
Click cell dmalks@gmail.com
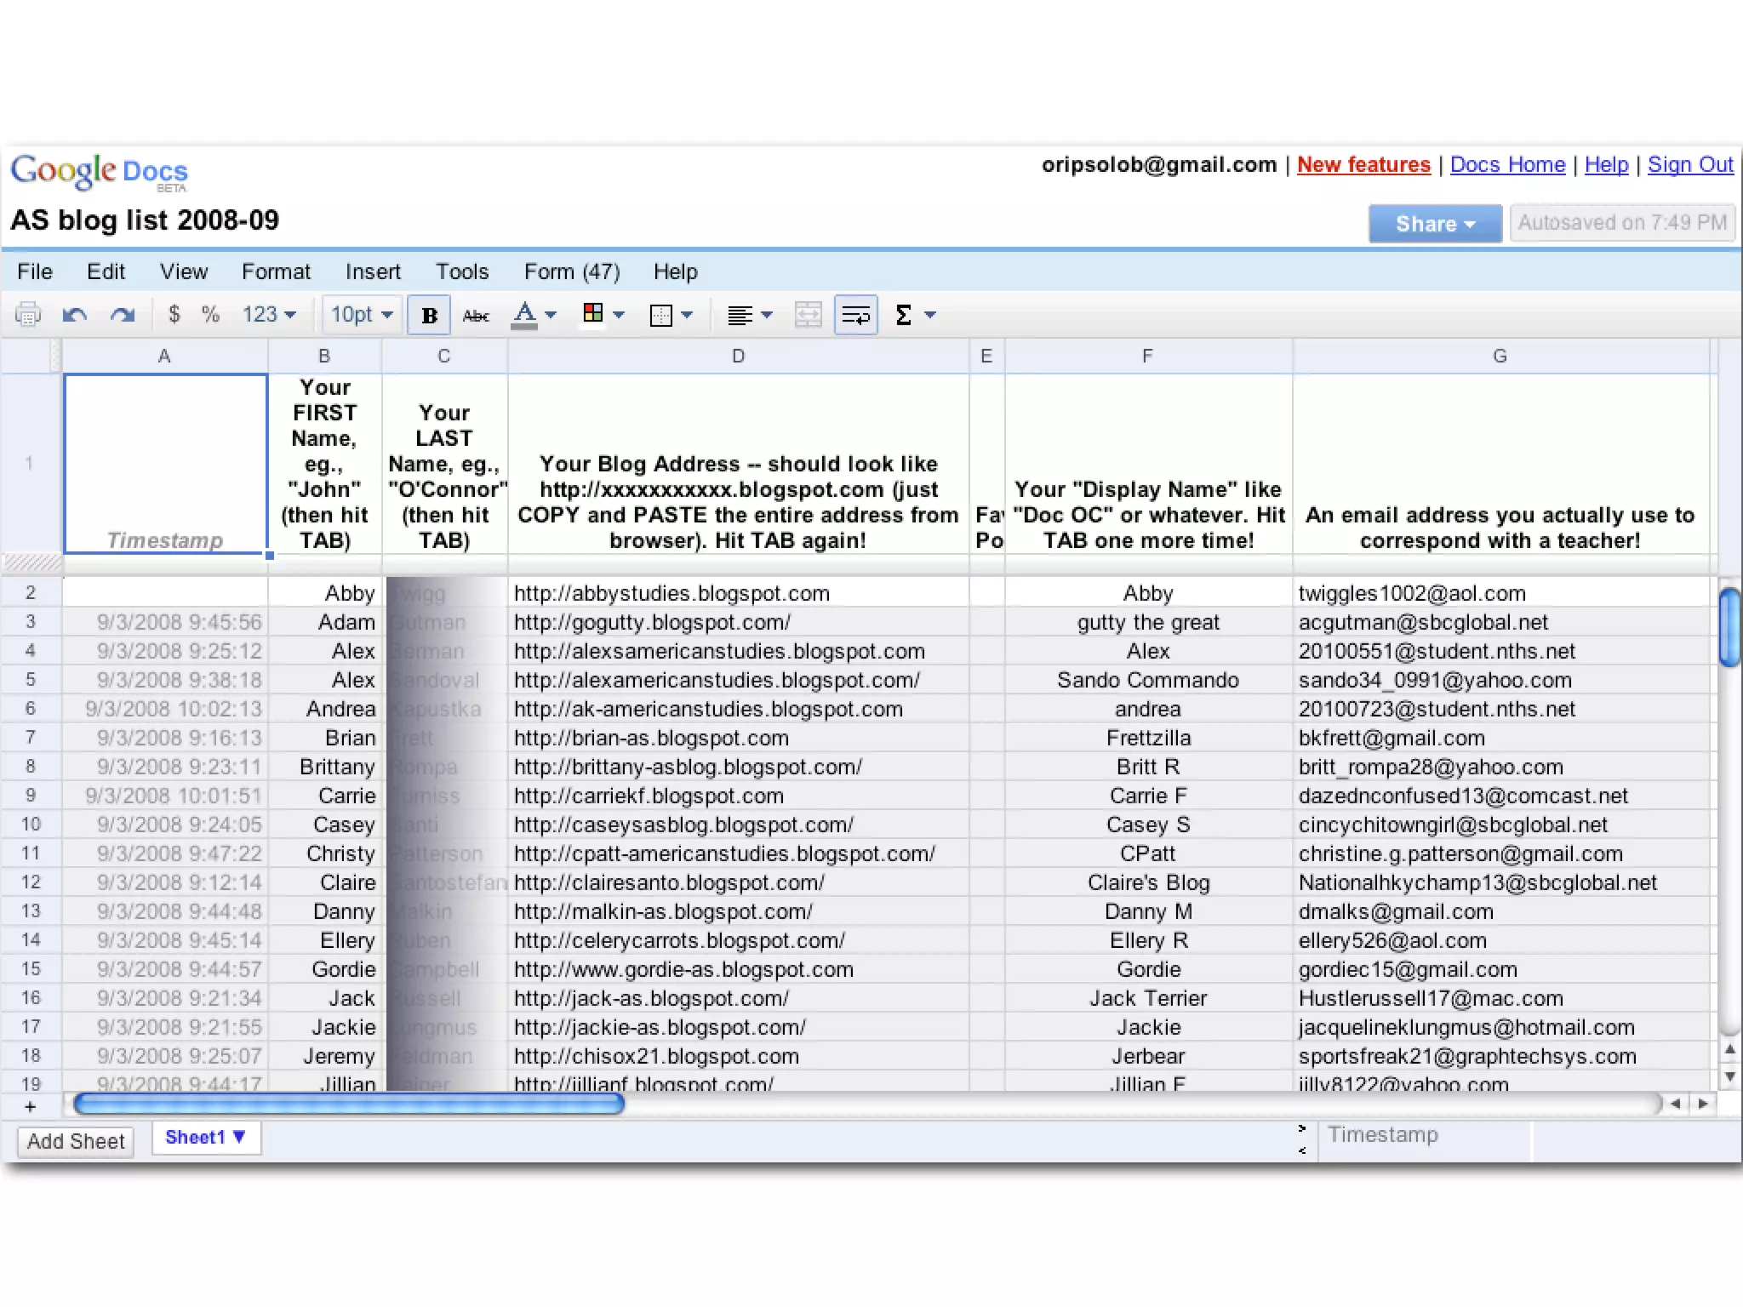tap(1500, 911)
